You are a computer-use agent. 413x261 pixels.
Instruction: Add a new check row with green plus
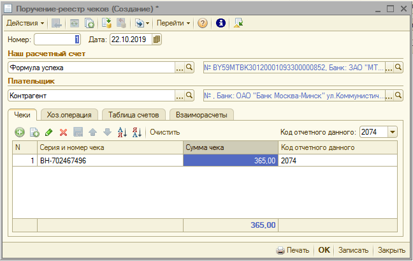(20, 132)
